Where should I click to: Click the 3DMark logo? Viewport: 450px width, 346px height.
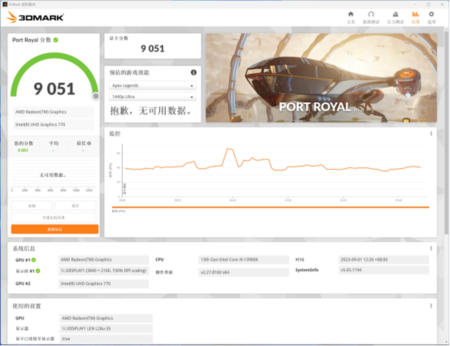click(35, 17)
